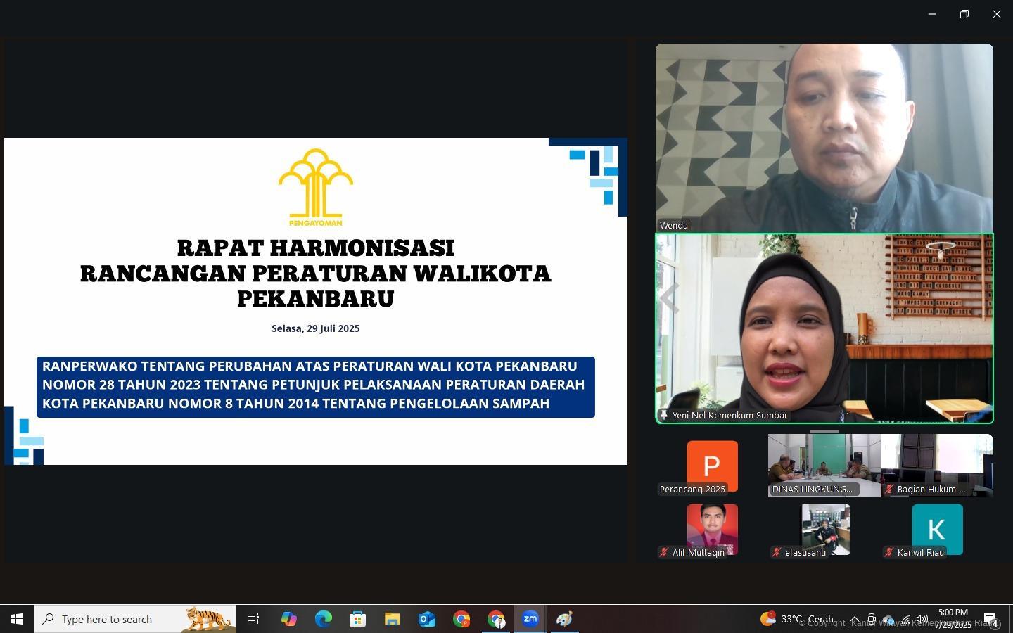Expand hidden system tray icons chevron

coord(855,620)
